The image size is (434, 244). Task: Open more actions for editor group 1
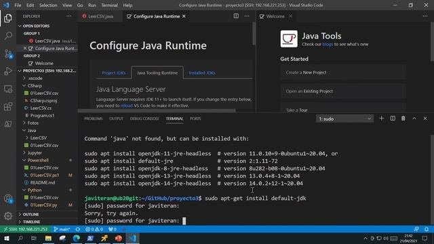coord(247,16)
